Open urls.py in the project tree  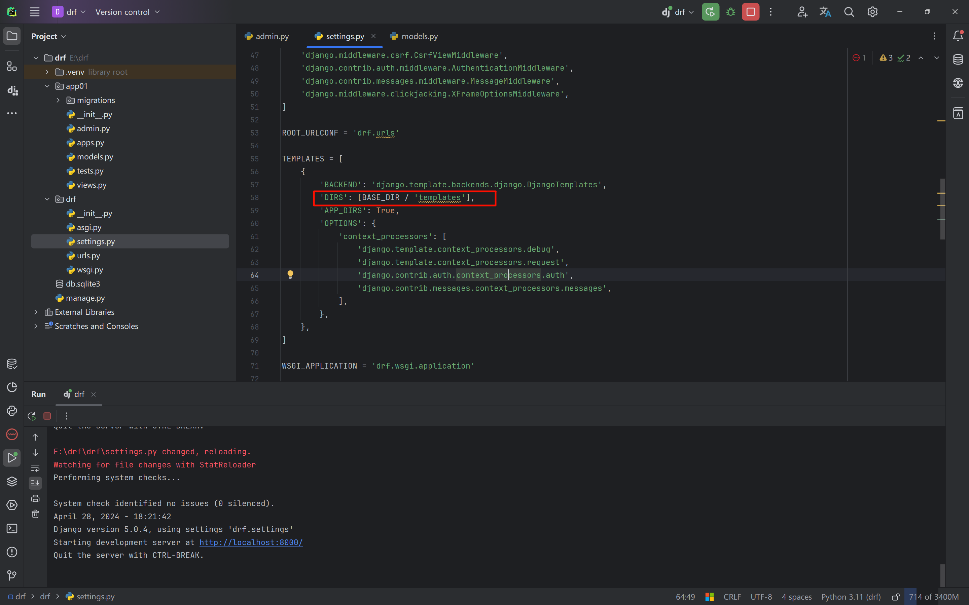pyautogui.click(x=88, y=256)
